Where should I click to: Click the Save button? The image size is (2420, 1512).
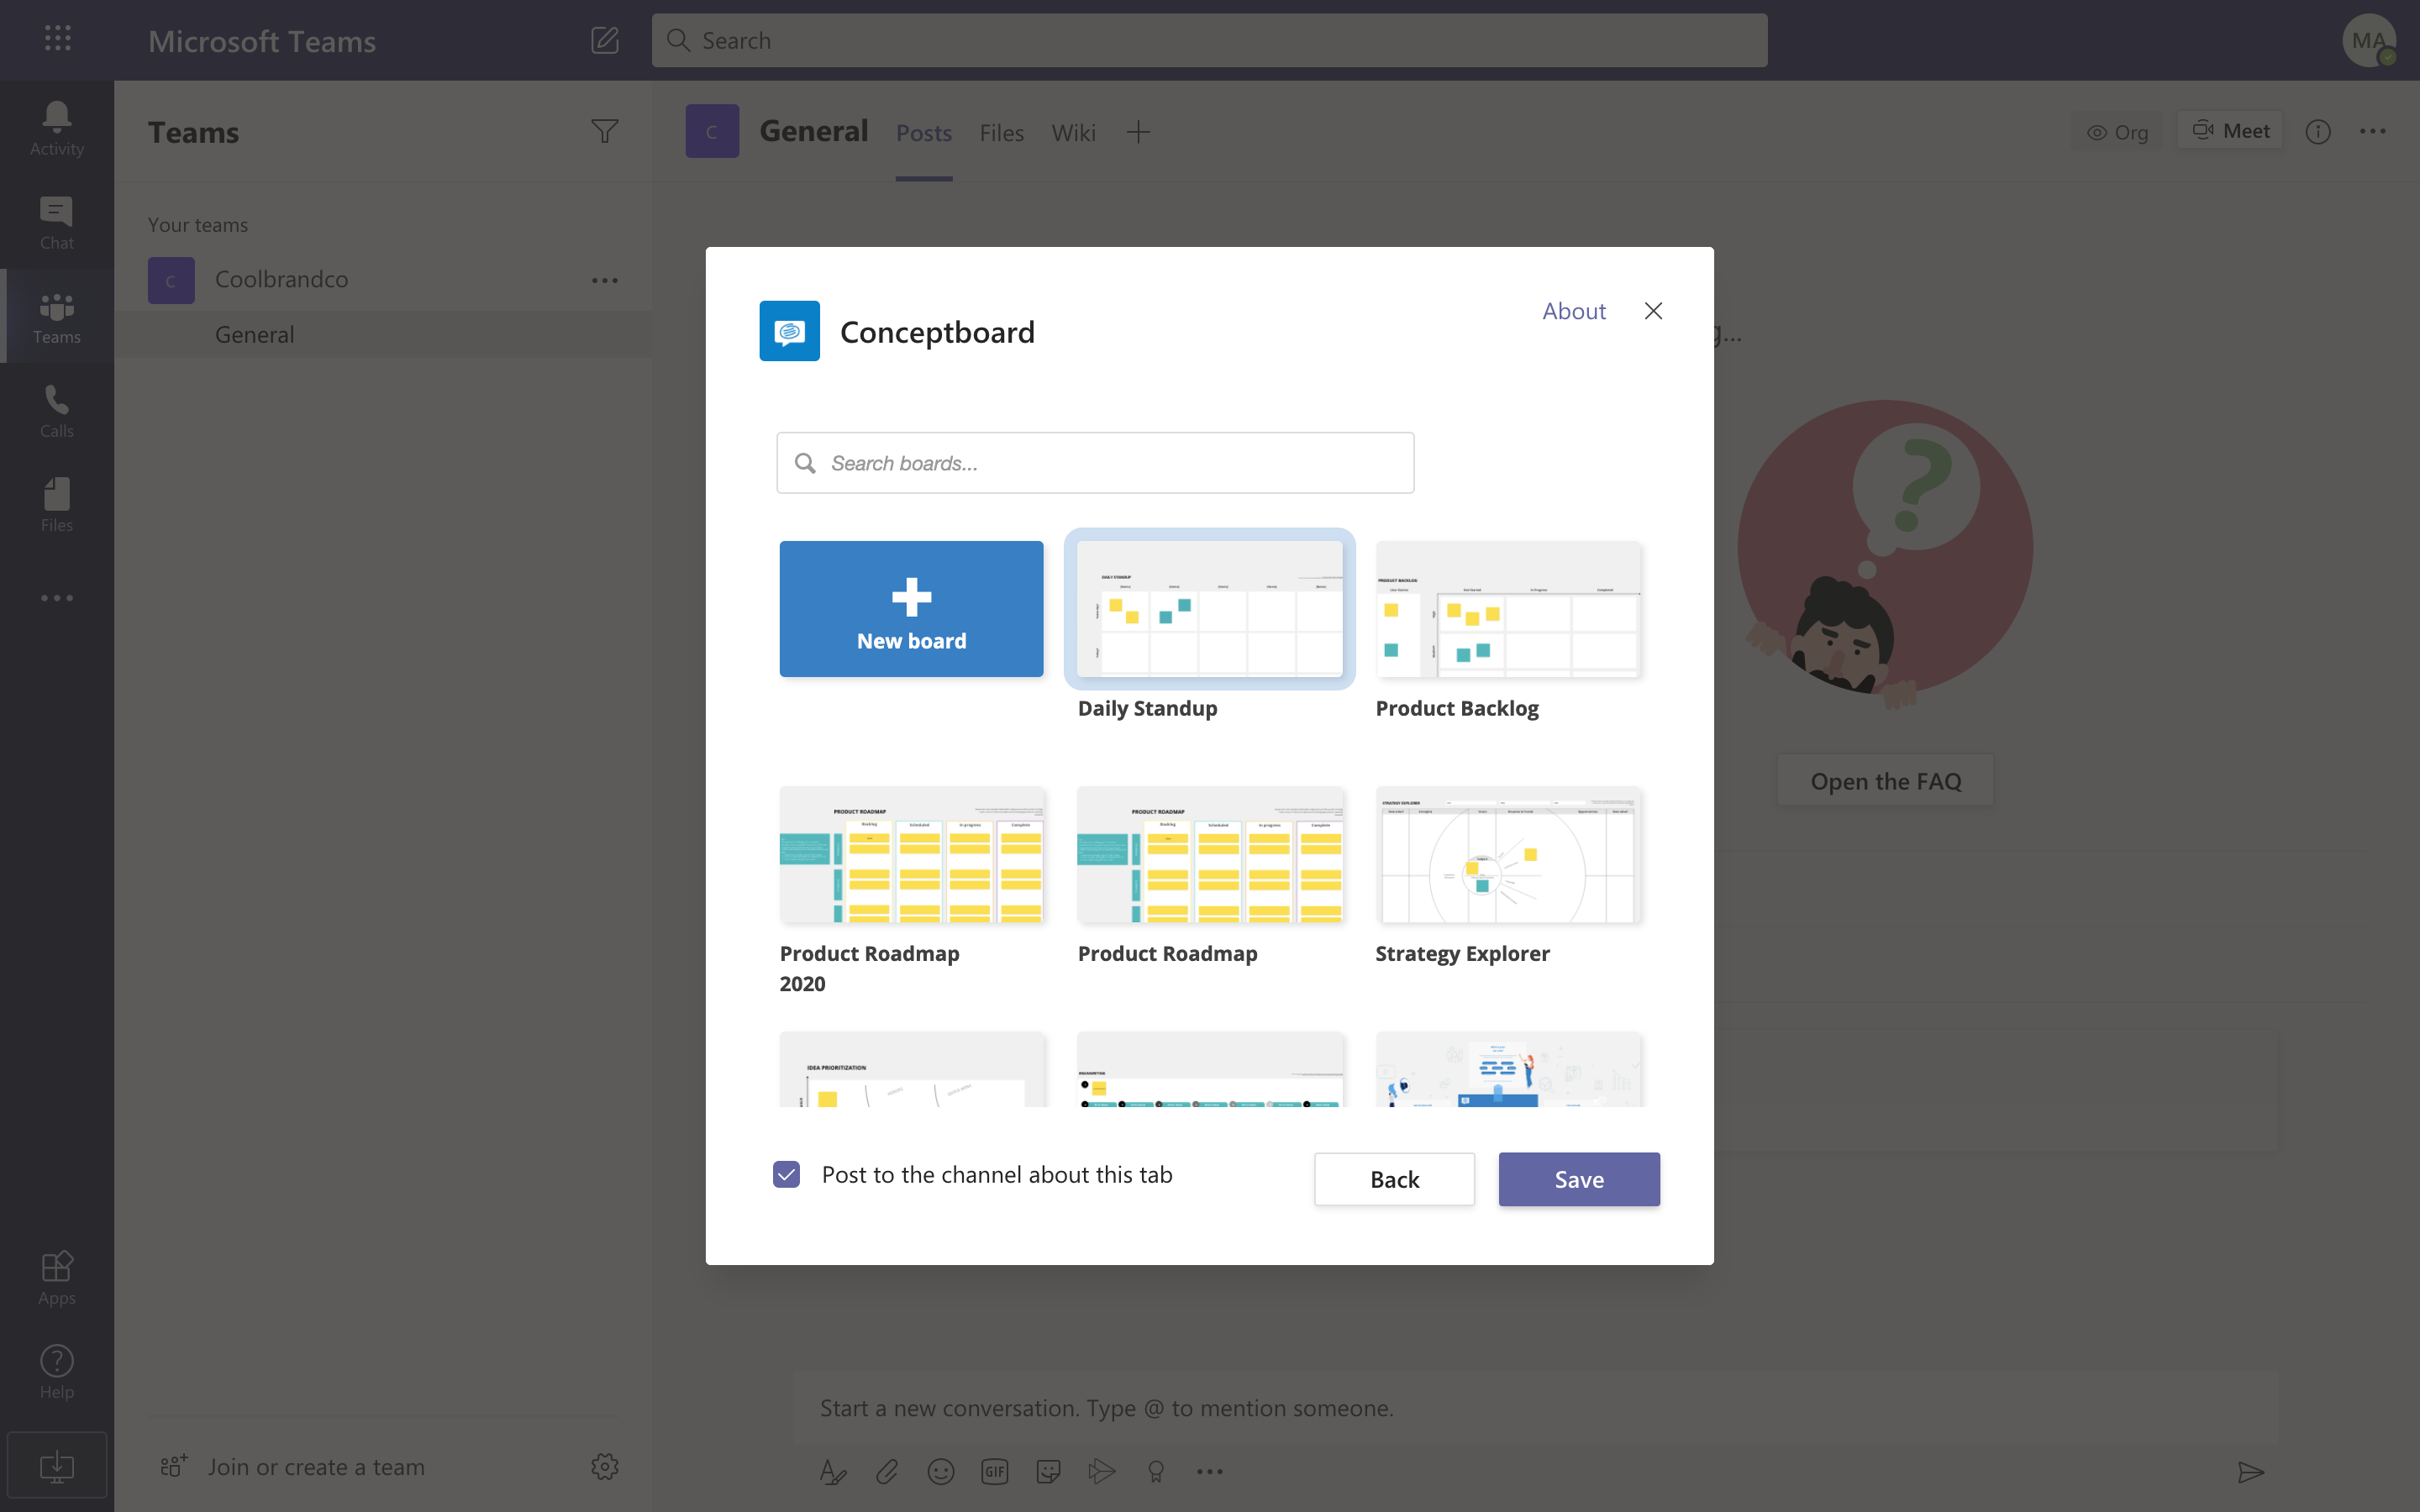(x=1579, y=1179)
